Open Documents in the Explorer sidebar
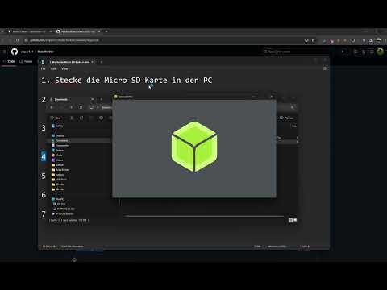 click(x=60, y=145)
